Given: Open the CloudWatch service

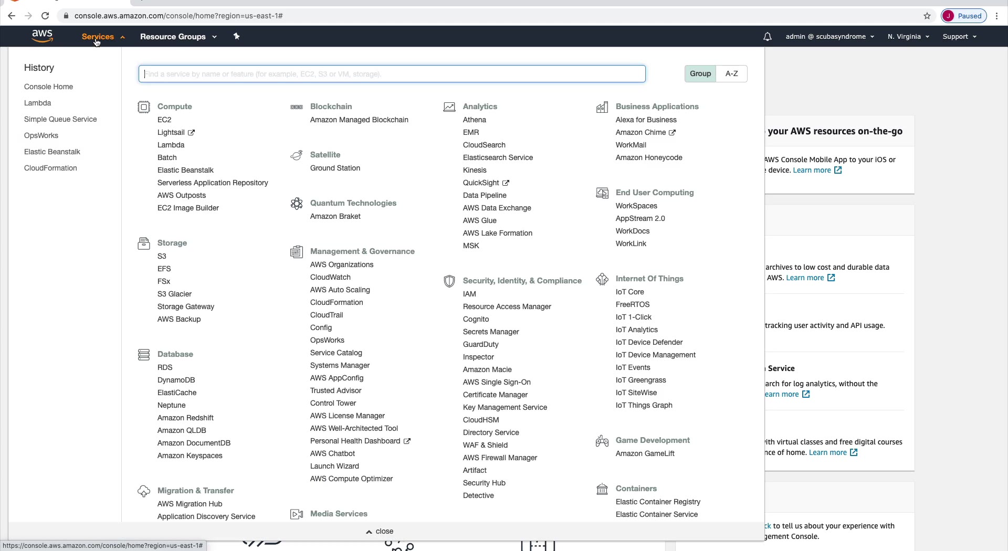Looking at the screenshot, I should tap(330, 277).
